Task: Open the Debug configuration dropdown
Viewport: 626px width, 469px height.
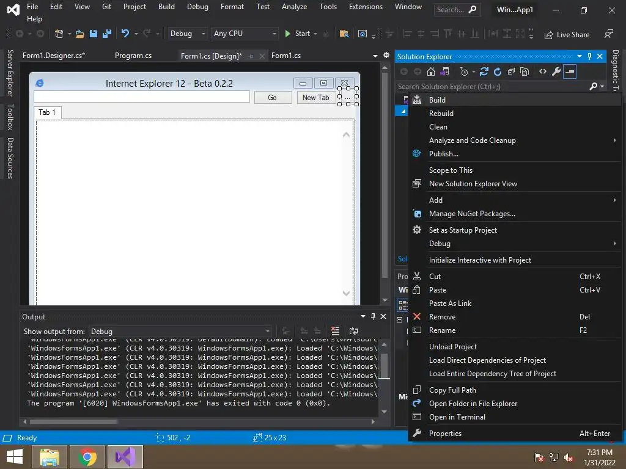Action: (x=187, y=34)
